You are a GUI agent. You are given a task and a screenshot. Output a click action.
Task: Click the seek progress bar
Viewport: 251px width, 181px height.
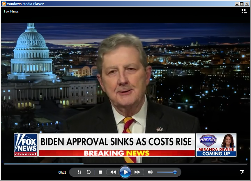click(x=125, y=164)
